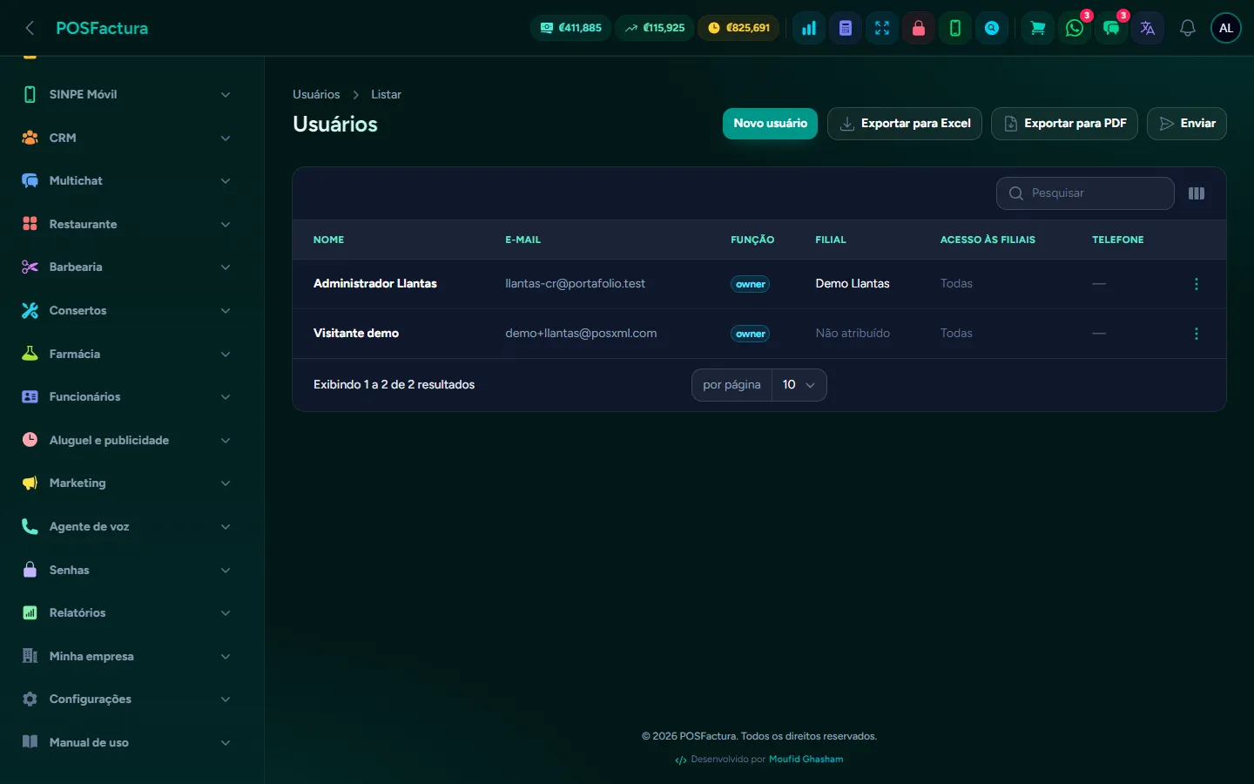1254x784 pixels.
Task: Click the round magnifier search icon in top bar
Action: pyautogui.click(x=992, y=28)
